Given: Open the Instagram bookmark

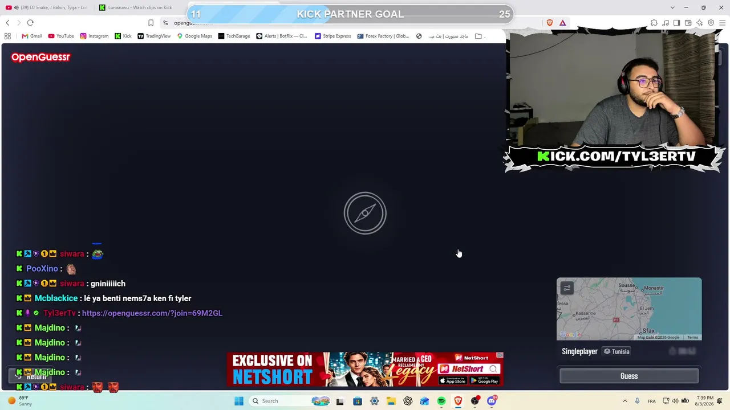Looking at the screenshot, I should click(x=94, y=36).
